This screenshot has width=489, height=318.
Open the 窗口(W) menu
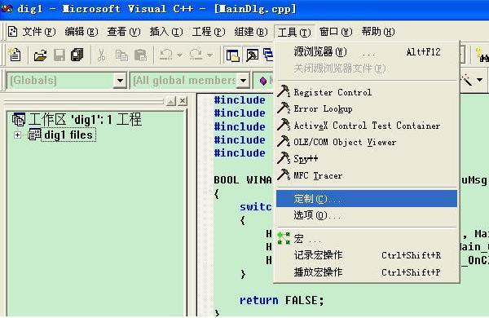[336, 32]
